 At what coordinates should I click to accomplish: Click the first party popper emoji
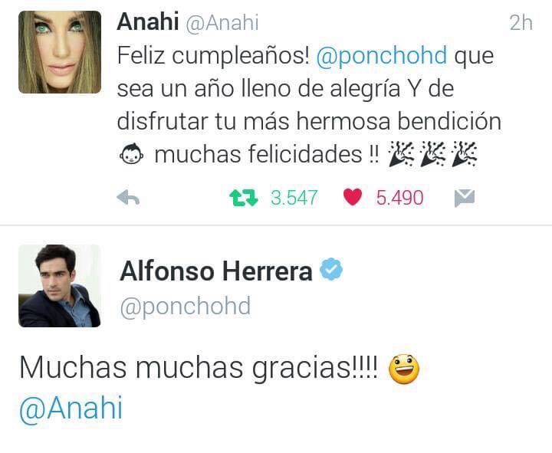[401, 154]
